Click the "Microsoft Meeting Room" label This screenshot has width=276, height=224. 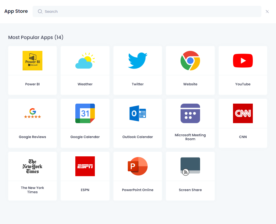tap(190, 137)
